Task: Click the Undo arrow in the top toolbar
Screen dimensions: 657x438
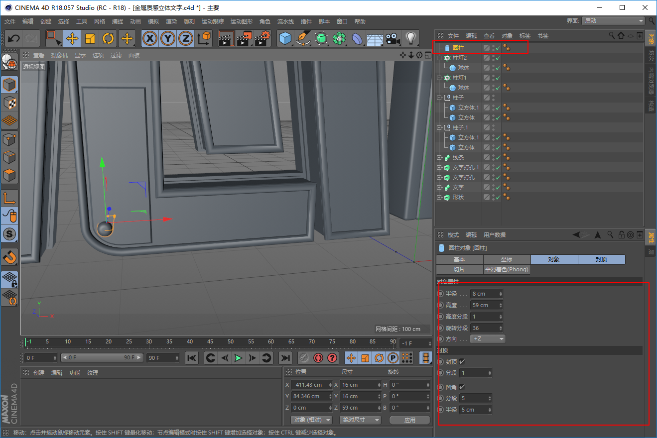Action: [x=14, y=38]
